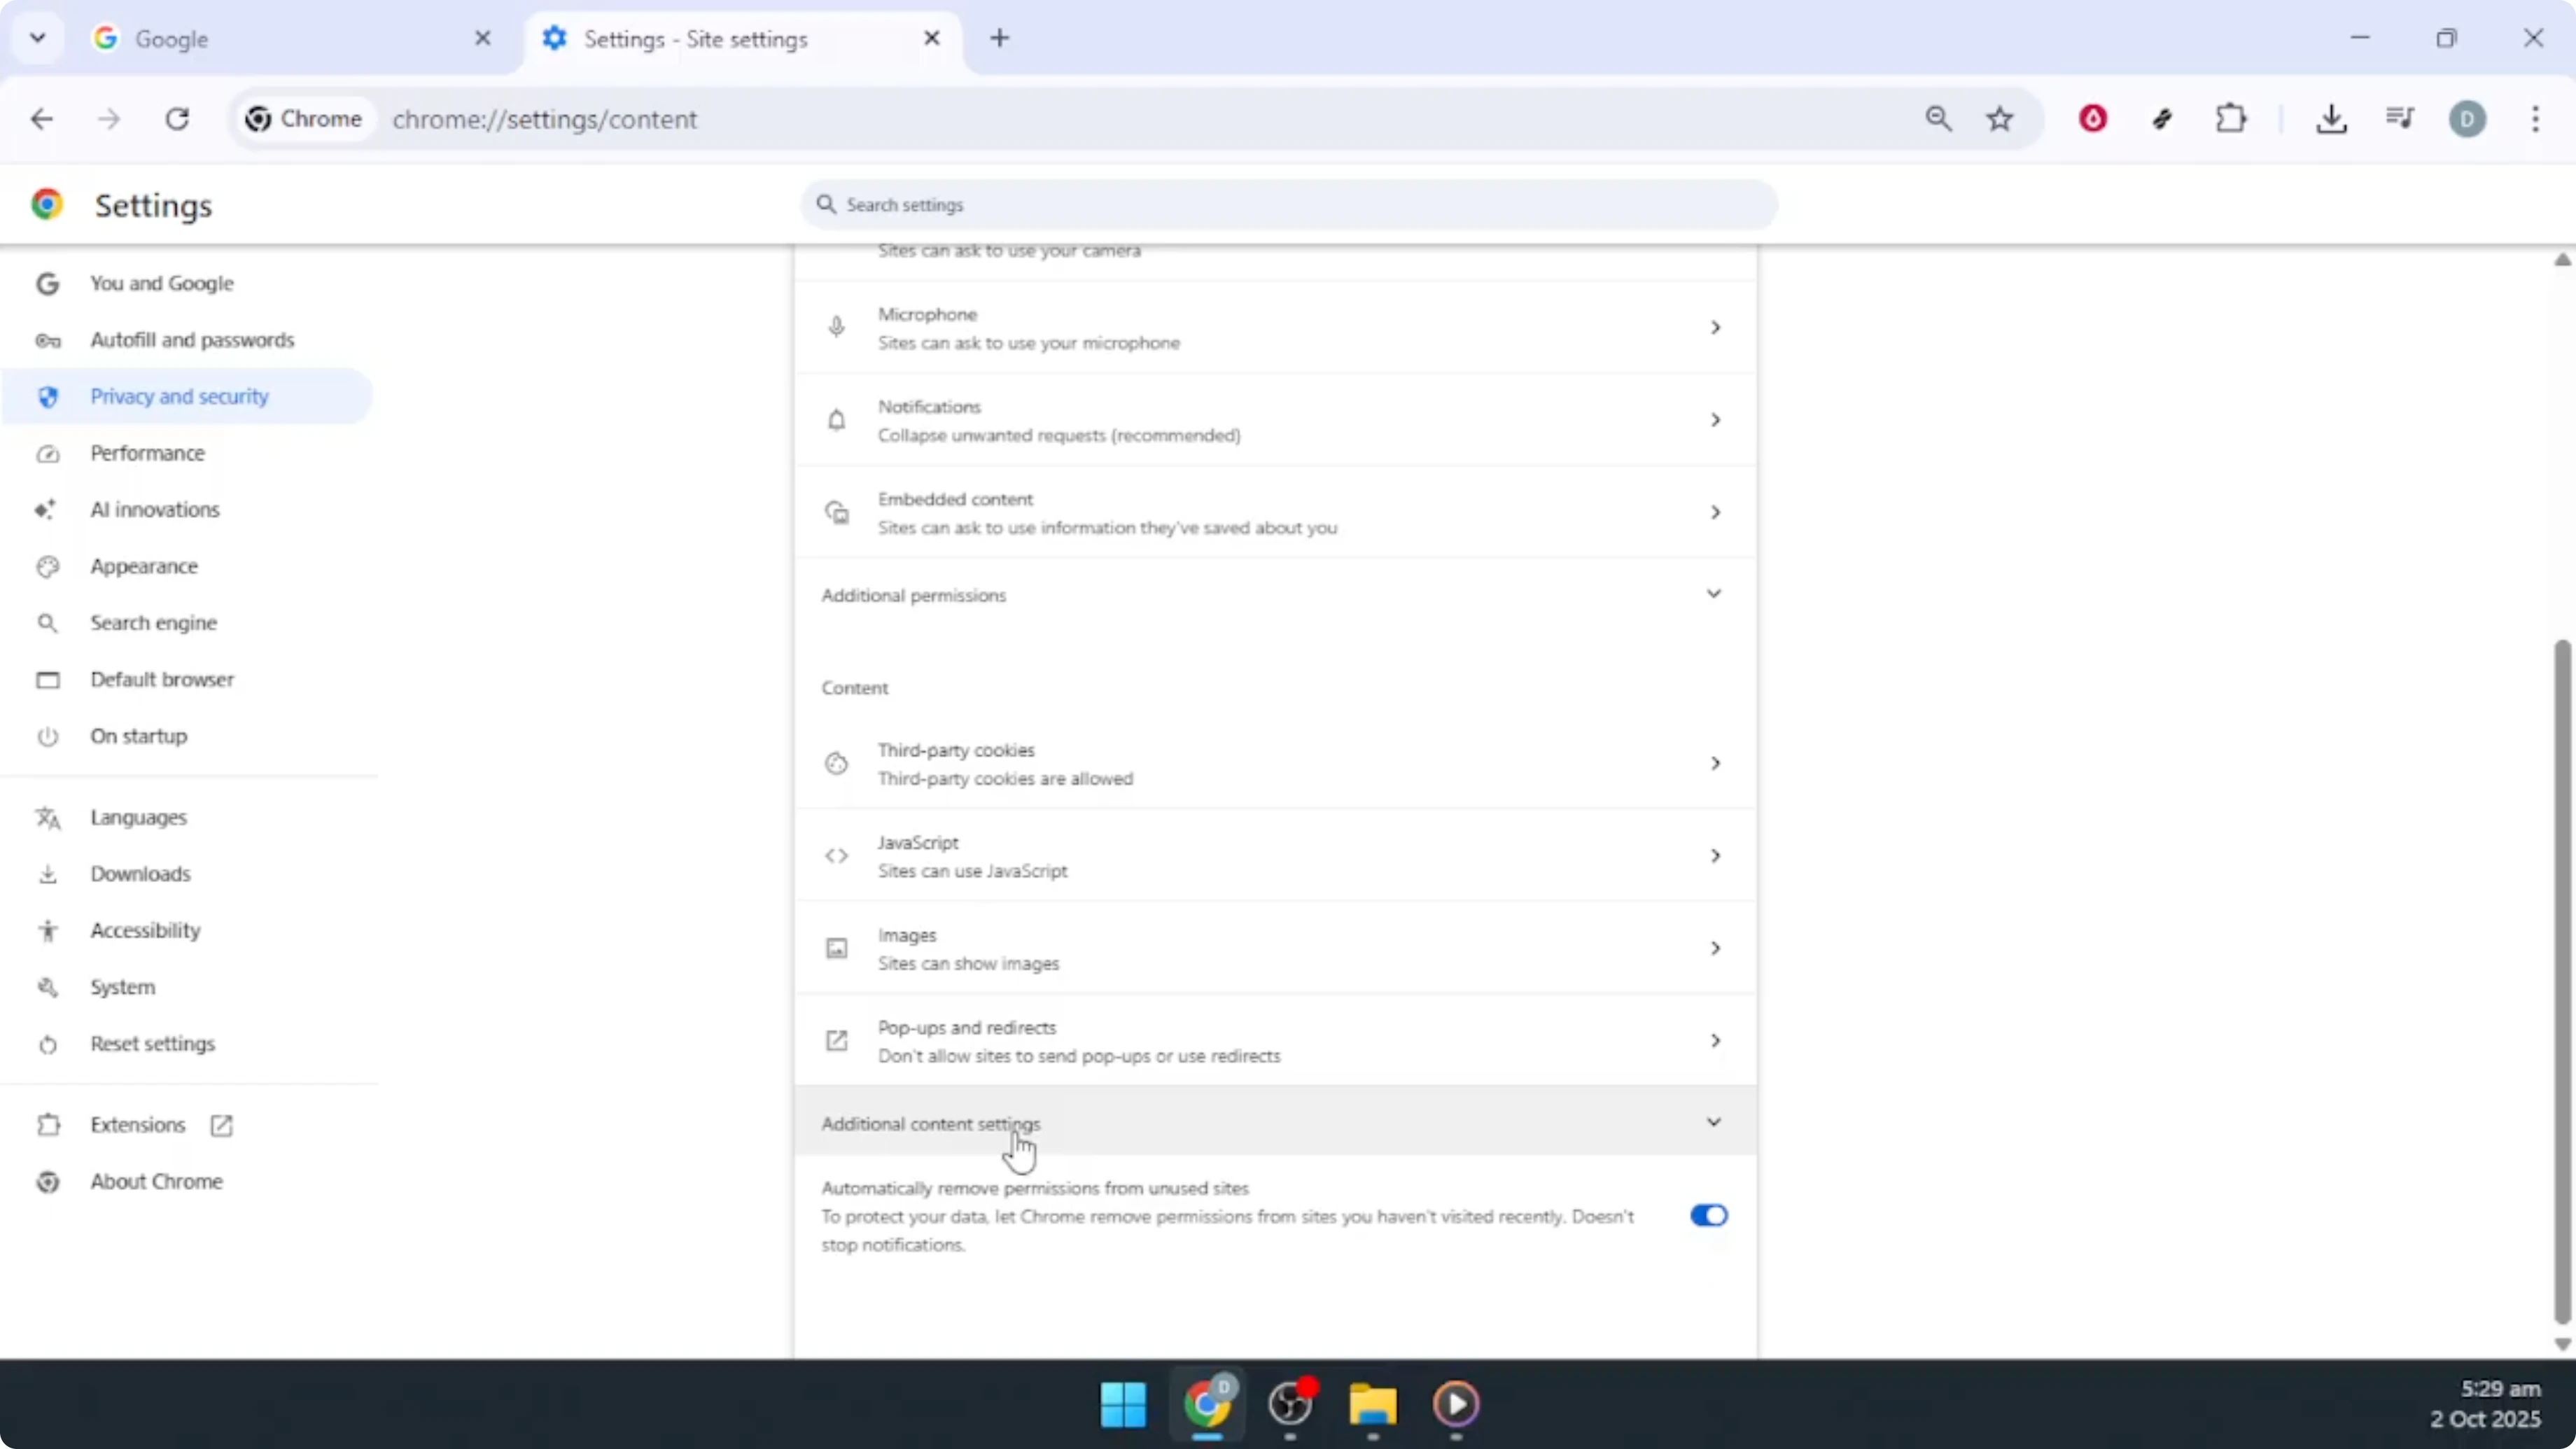The image size is (2576, 1449).
Task: Reload the page with the refresh icon
Action: 177,118
